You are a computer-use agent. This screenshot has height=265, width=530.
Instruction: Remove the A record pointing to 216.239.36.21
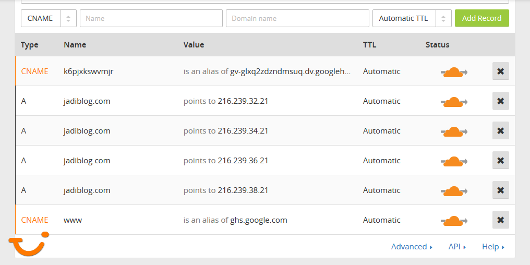[500, 160]
